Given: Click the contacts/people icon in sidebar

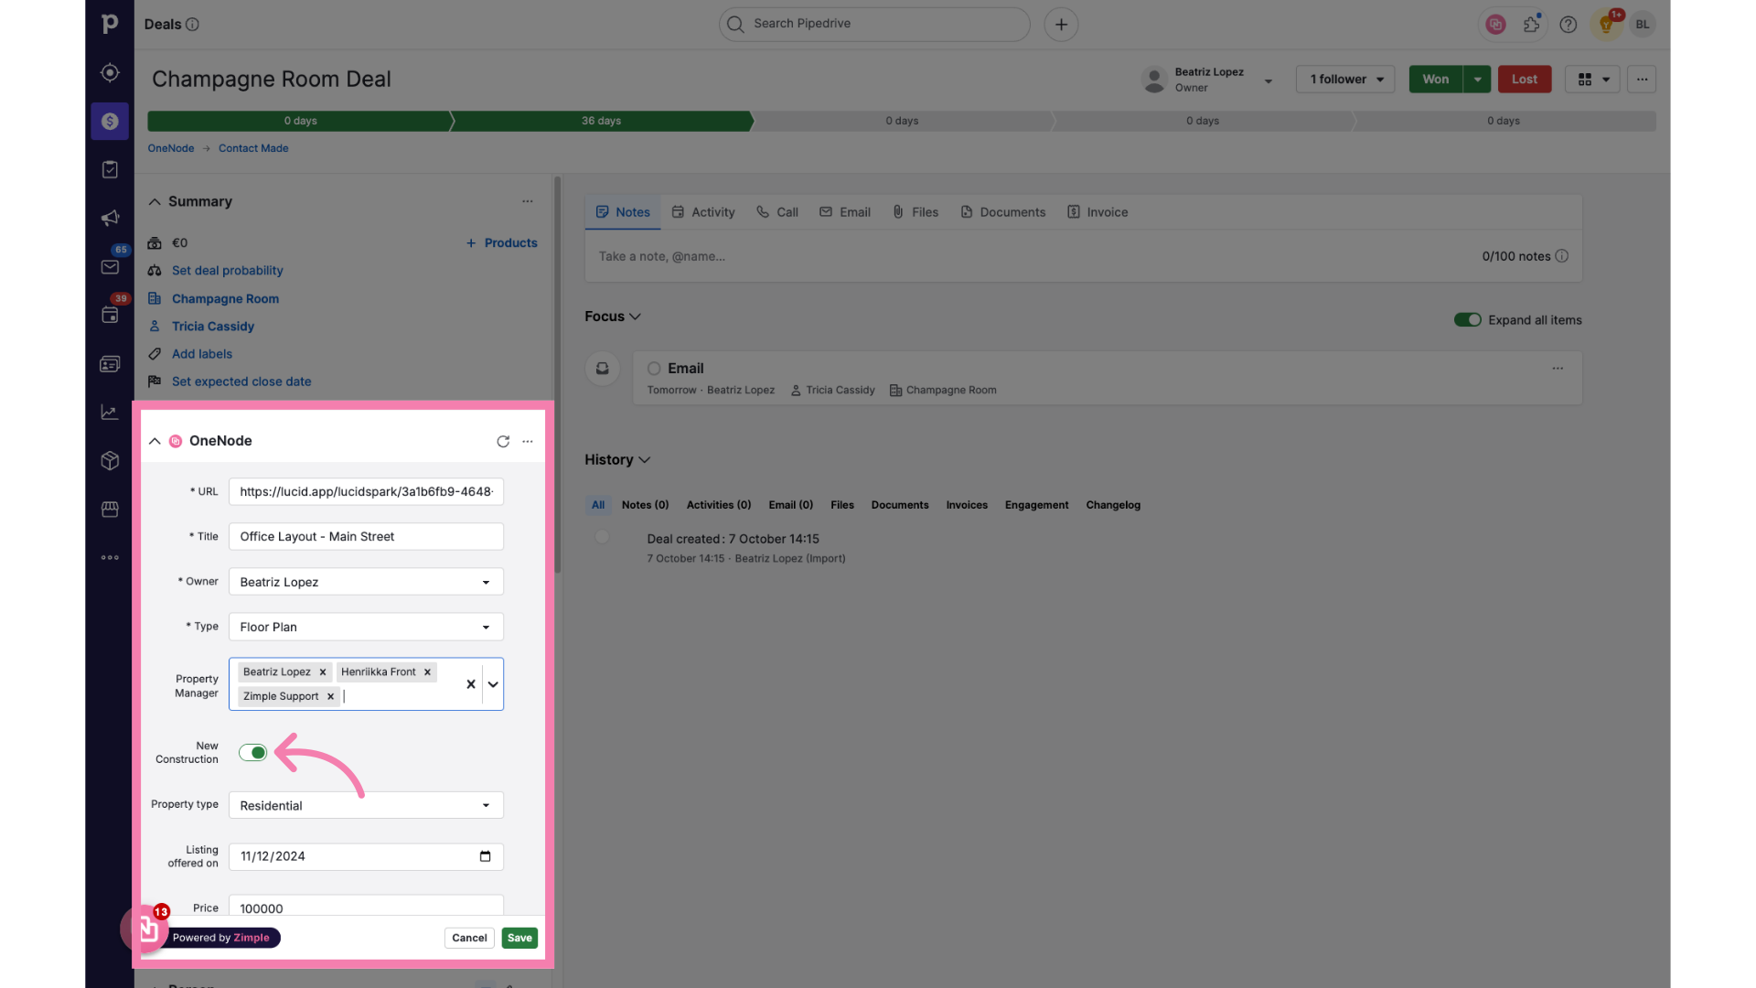Looking at the screenshot, I should tap(109, 364).
